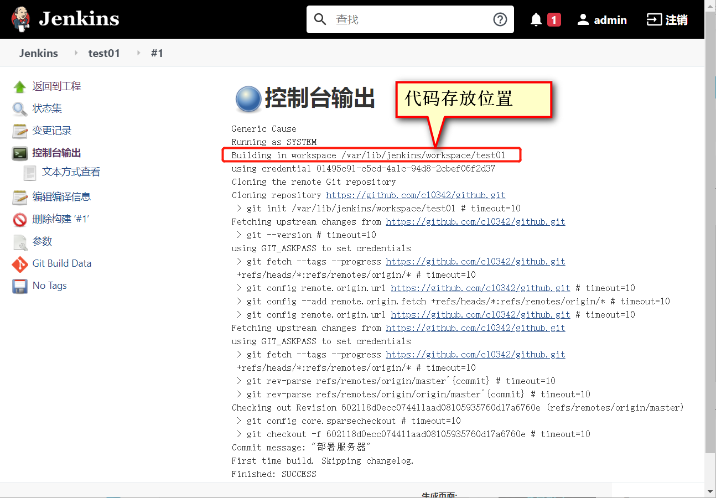The height and width of the screenshot is (498, 716).
Task: Click the Jenkins header title text
Action: (x=79, y=19)
